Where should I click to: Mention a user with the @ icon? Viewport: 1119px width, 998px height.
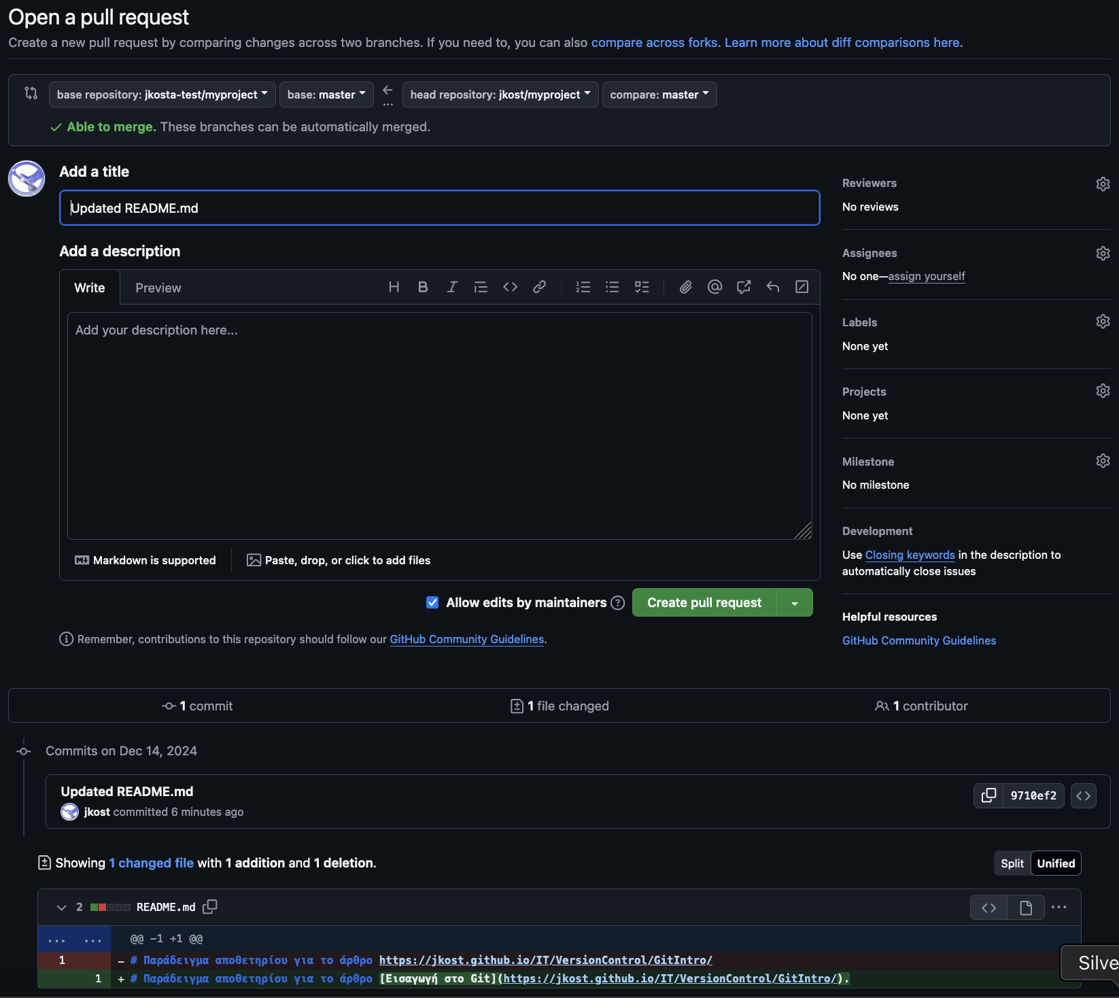(715, 287)
